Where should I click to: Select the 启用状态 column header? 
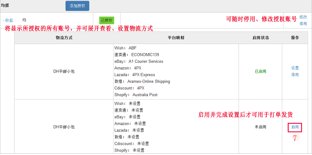point(261,38)
